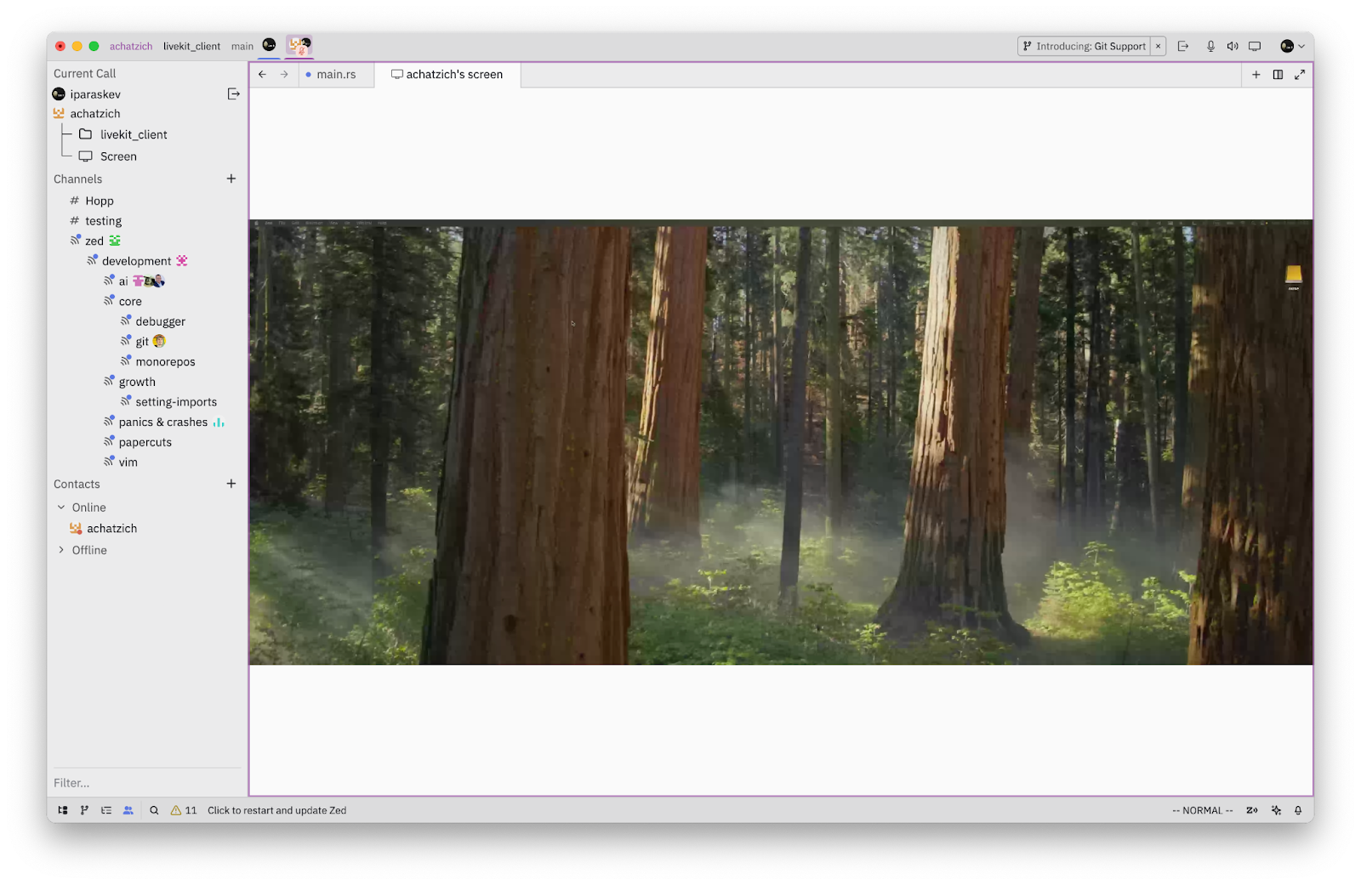The image size is (1361, 885).
Task: Navigate forward in the pane history
Action: tap(284, 74)
